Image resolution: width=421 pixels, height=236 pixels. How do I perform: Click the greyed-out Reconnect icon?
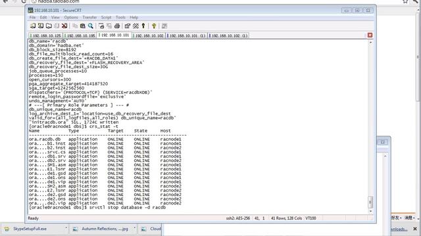[57, 26]
